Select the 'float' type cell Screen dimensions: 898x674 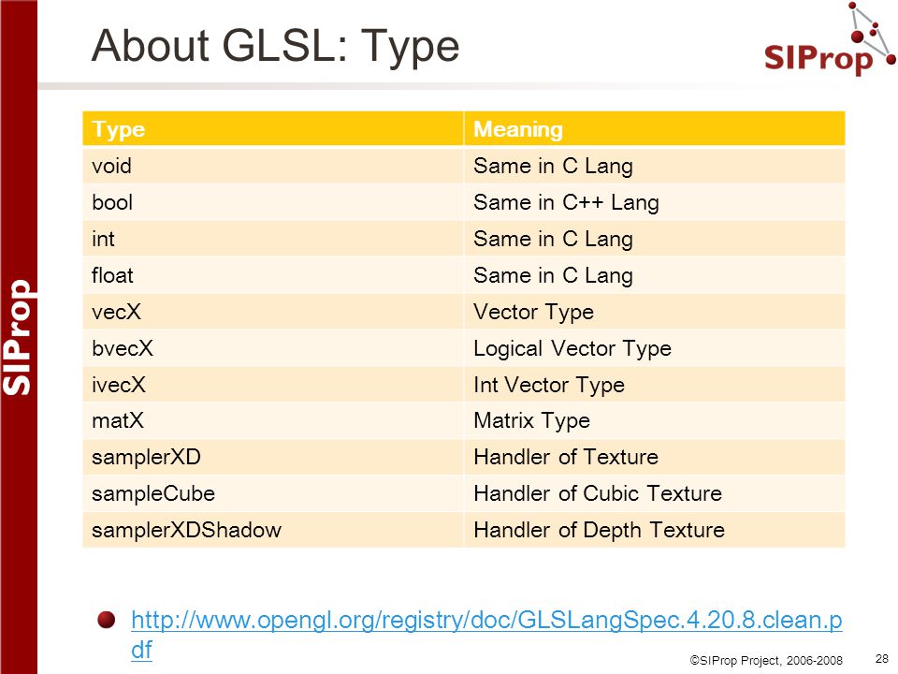pyautogui.click(x=273, y=275)
